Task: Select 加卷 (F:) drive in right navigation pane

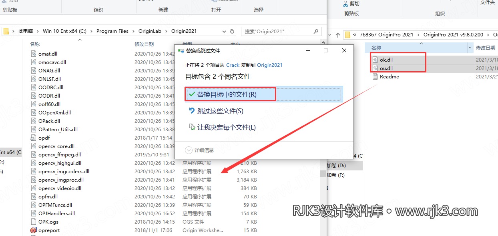Action: click(335, 175)
